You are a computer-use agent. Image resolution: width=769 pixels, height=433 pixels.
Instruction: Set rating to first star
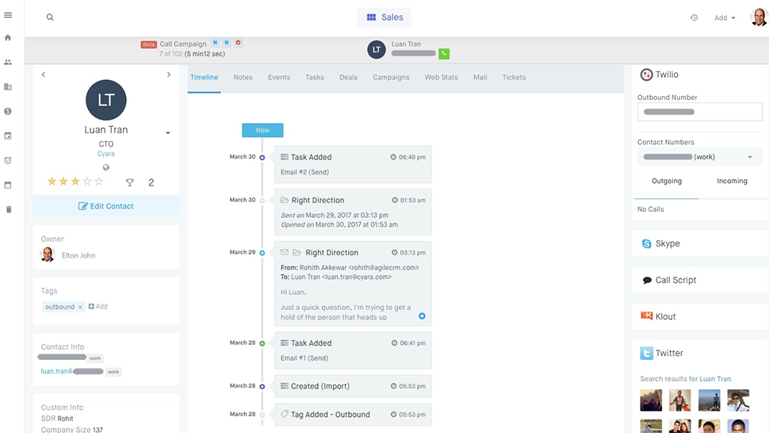point(52,182)
